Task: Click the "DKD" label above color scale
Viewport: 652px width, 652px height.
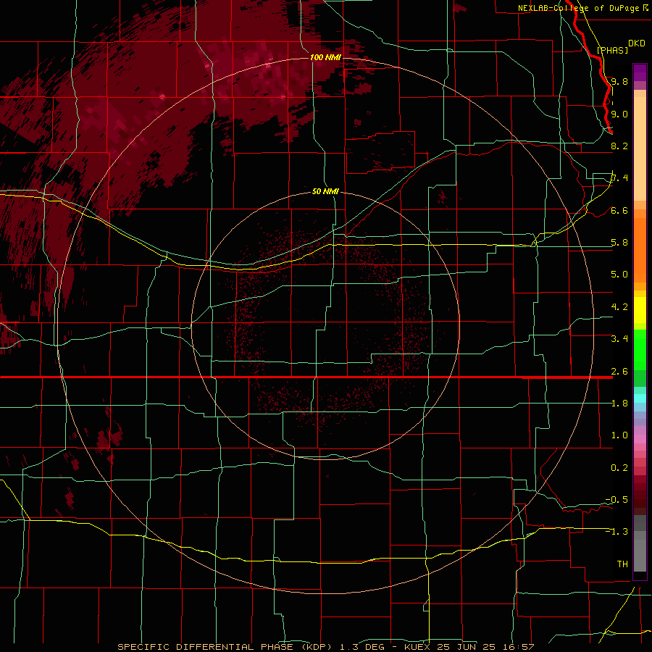Action: pos(636,43)
